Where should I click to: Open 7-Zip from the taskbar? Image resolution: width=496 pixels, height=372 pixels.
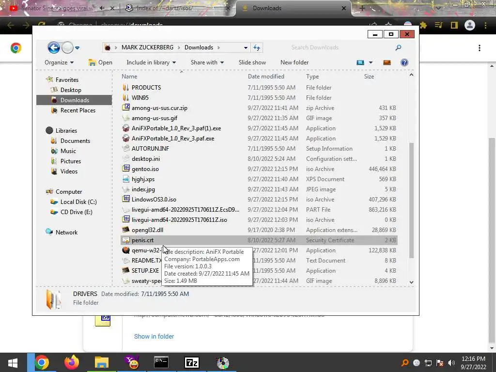click(192, 362)
